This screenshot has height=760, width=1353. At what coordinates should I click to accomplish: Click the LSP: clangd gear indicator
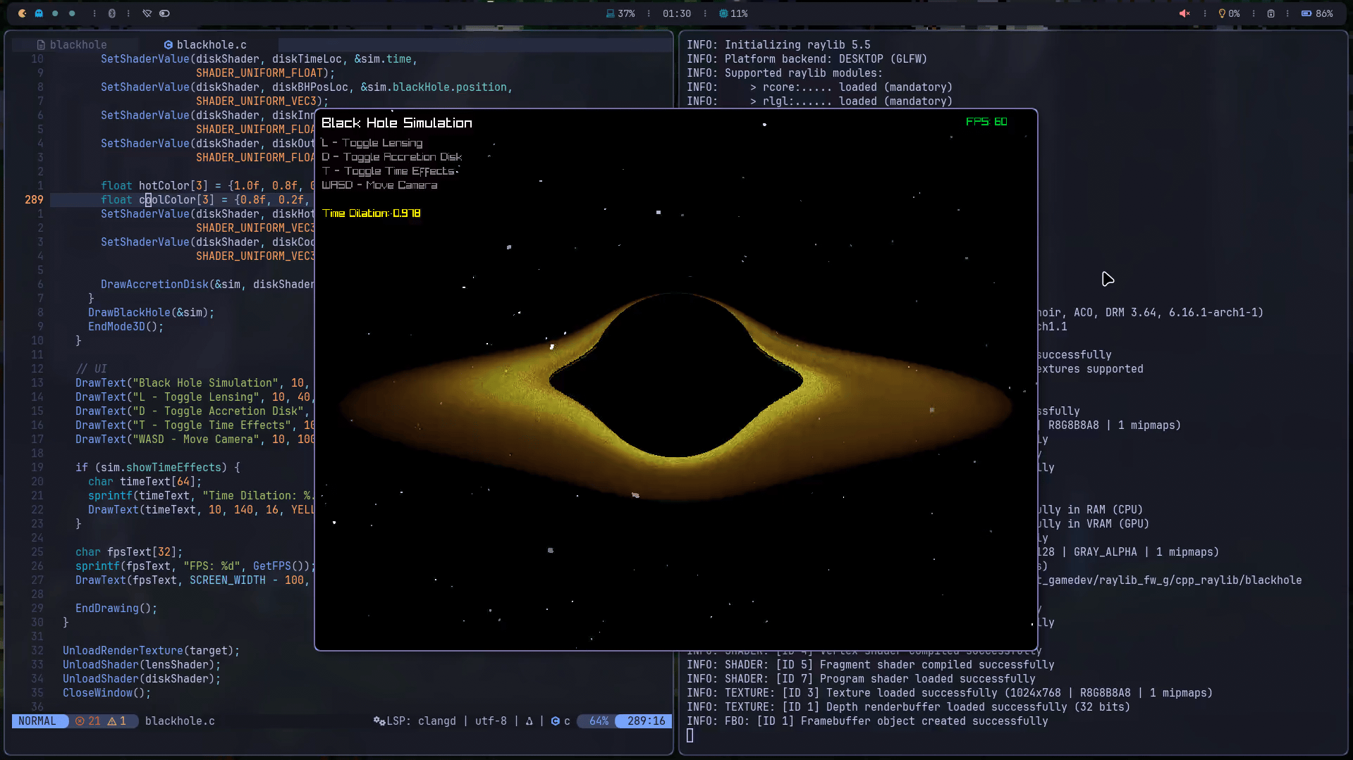415,721
